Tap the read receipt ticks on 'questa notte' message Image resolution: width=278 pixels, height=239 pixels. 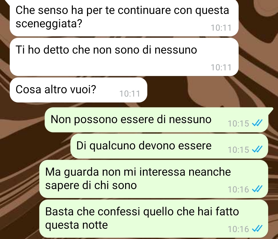pos(257,229)
